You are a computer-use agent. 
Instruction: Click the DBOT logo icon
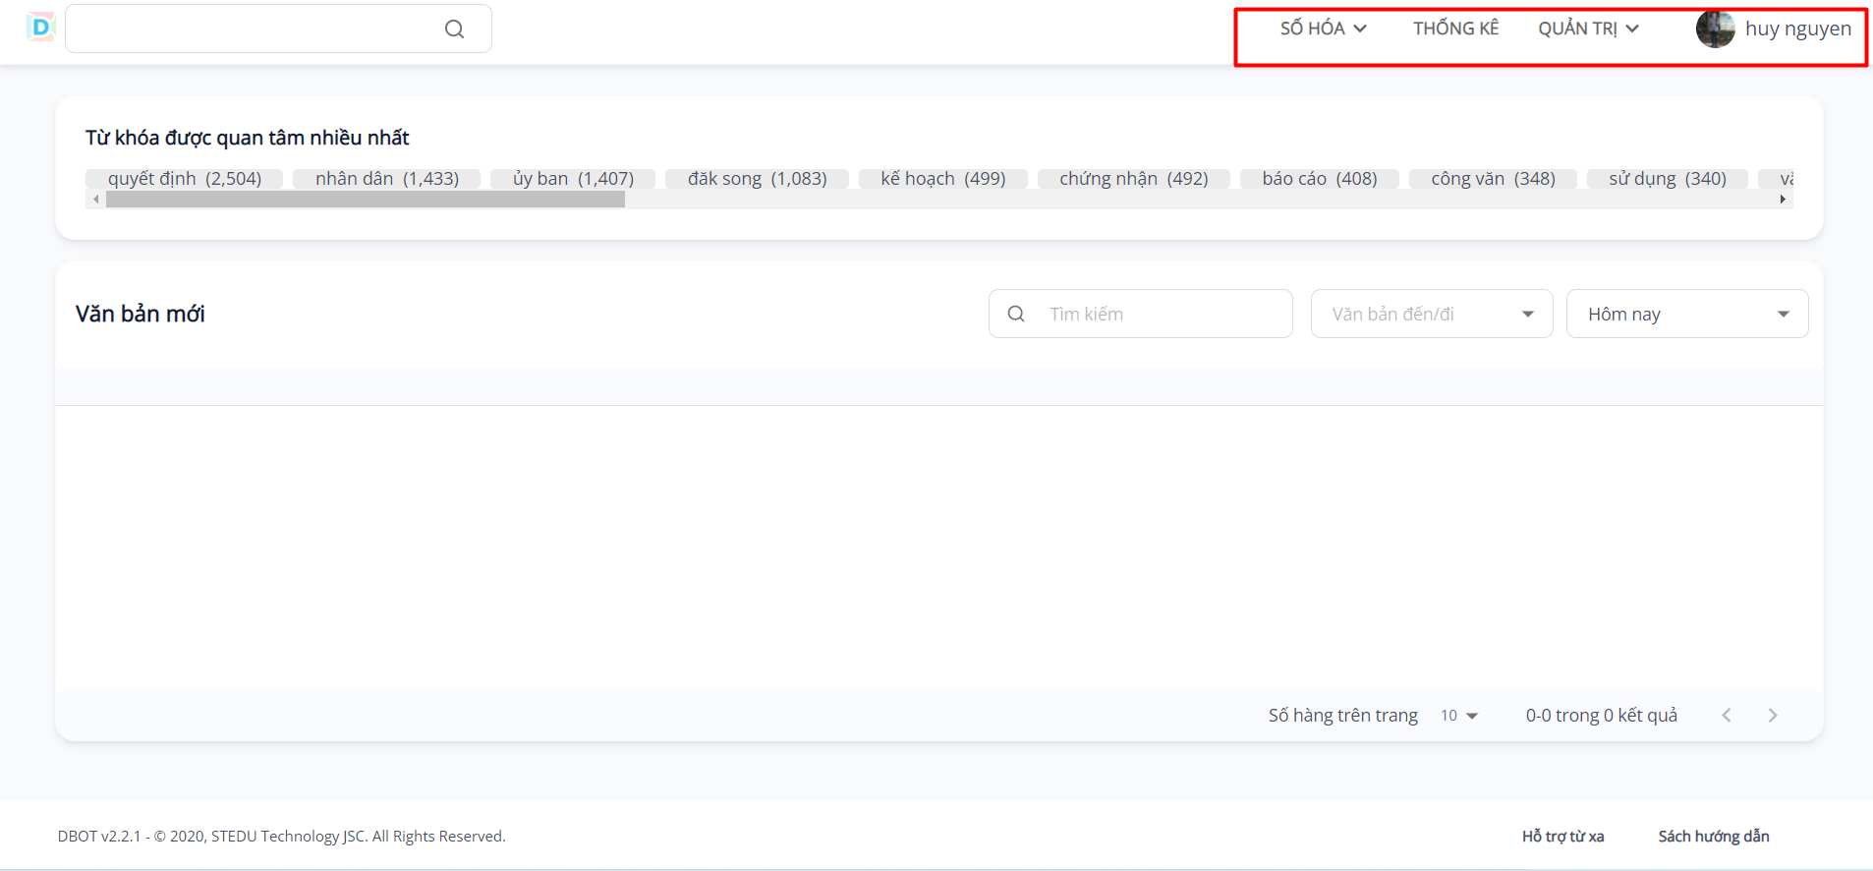coord(40,28)
